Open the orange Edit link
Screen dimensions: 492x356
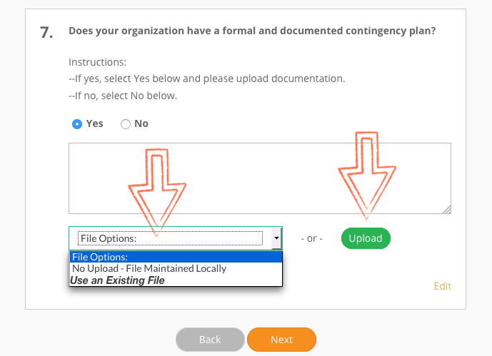pyautogui.click(x=443, y=286)
